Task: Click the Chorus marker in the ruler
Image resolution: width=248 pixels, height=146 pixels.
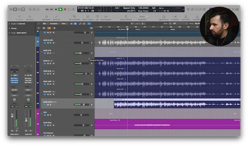Action: point(138,29)
